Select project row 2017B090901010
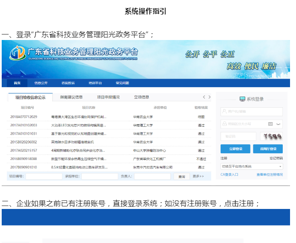This screenshot has width=296, height=243. 109,167
